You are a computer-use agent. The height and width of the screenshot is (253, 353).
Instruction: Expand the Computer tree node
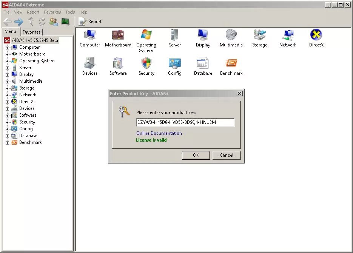(x=8, y=48)
